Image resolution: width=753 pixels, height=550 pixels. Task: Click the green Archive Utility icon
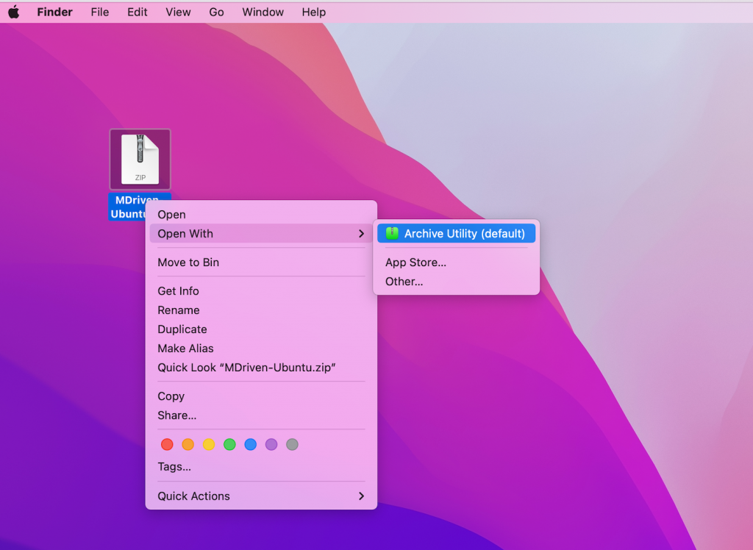pos(392,234)
